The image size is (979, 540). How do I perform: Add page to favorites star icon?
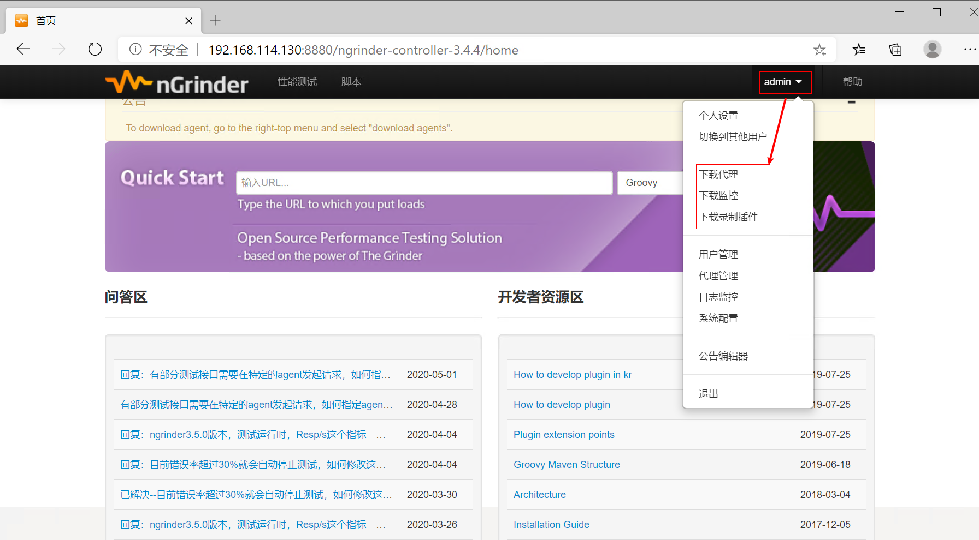click(819, 50)
